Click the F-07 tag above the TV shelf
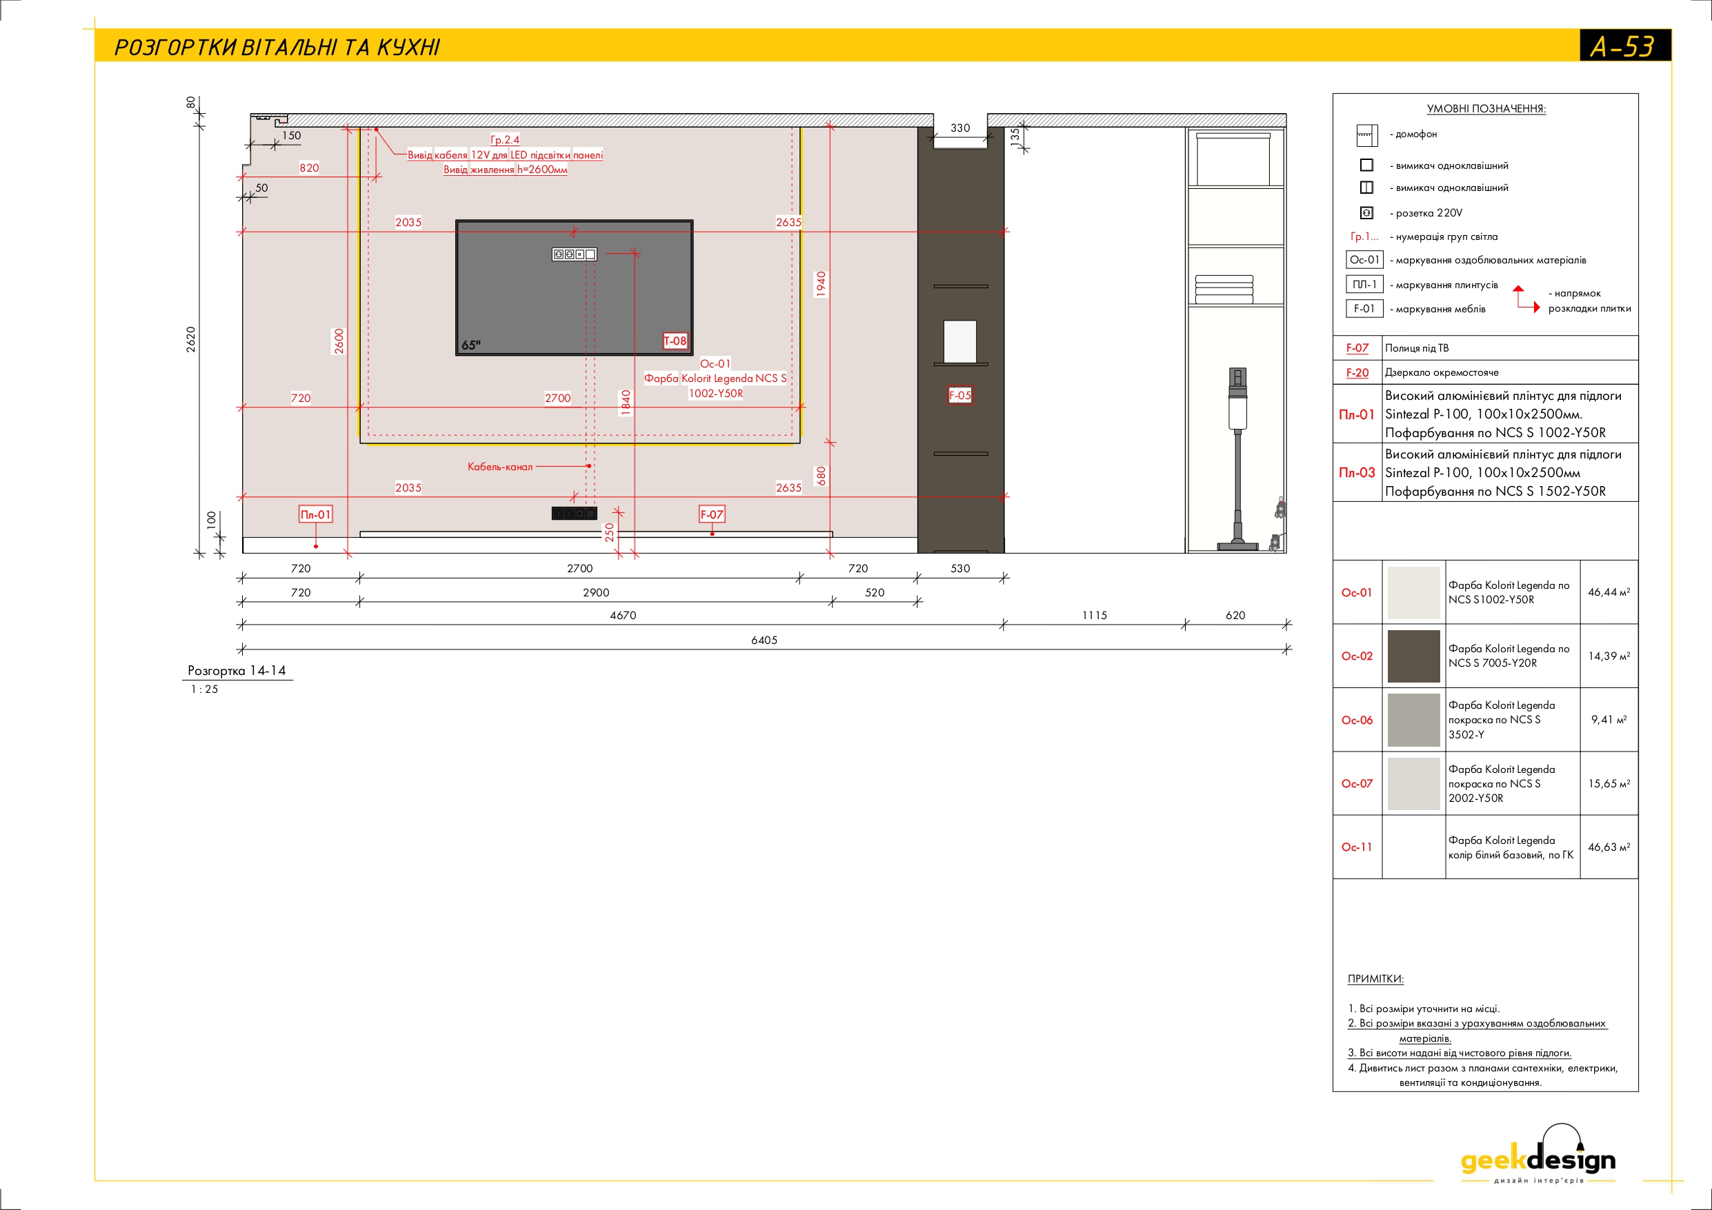This screenshot has width=1712, height=1210. (x=711, y=514)
